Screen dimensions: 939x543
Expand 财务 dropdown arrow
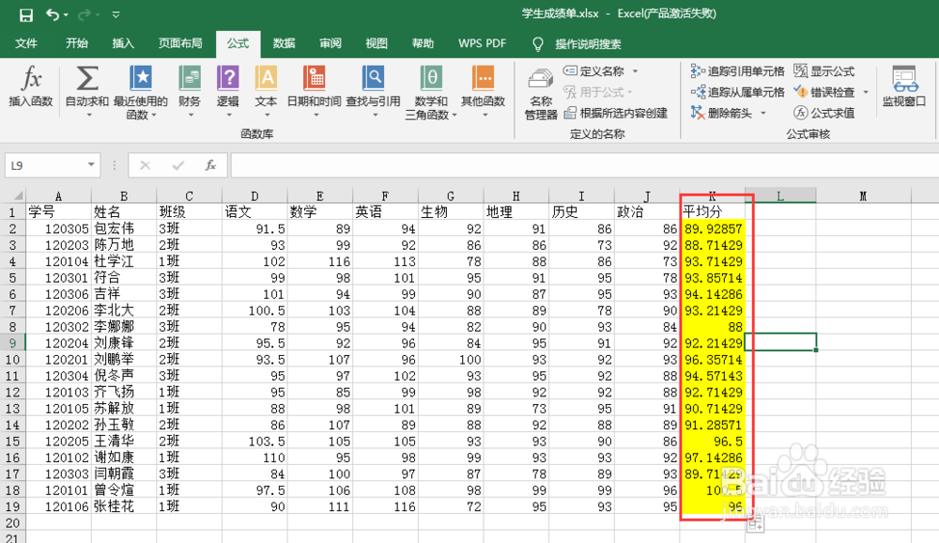tap(191, 115)
